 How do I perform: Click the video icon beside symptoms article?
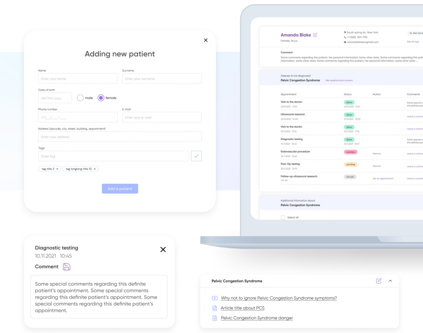click(x=214, y=298)
